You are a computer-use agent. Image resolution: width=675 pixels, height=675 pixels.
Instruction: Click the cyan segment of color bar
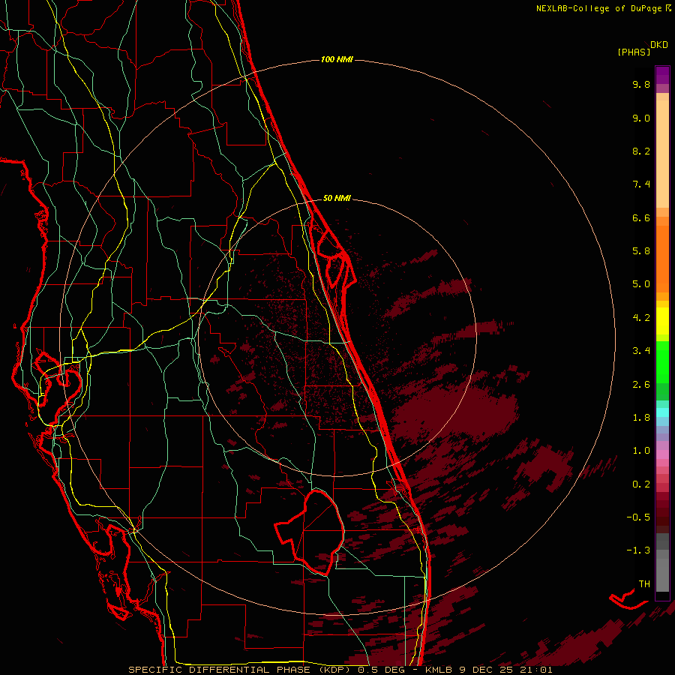[x=662, y=412]
